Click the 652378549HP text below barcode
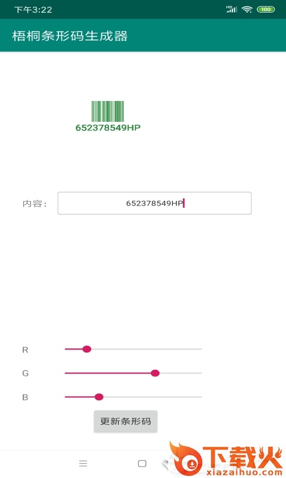This screenshot has width=286, height=478. (108, 128)
